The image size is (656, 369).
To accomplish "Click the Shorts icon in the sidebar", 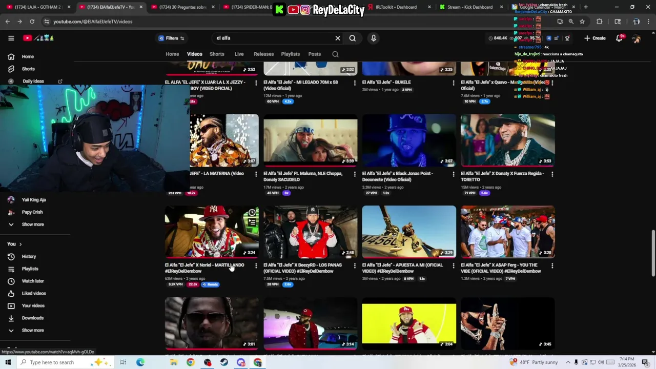I will coord(11,69).
